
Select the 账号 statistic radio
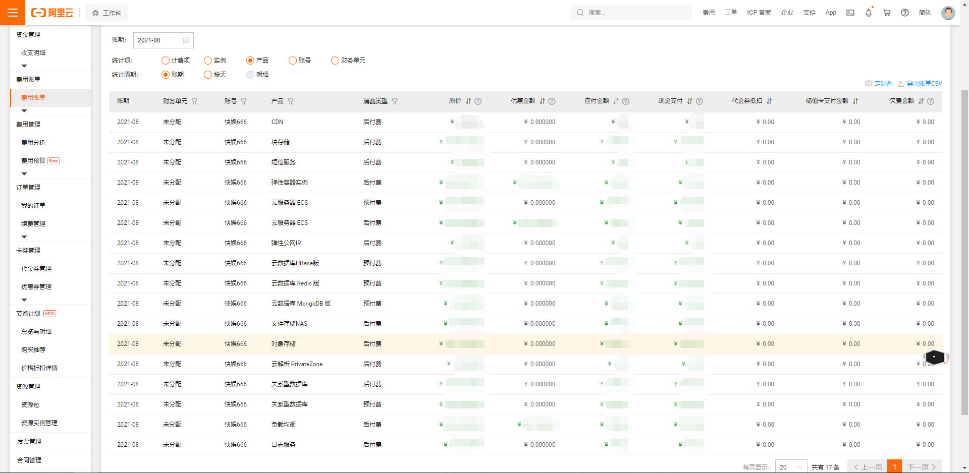[x=293, y=61]
